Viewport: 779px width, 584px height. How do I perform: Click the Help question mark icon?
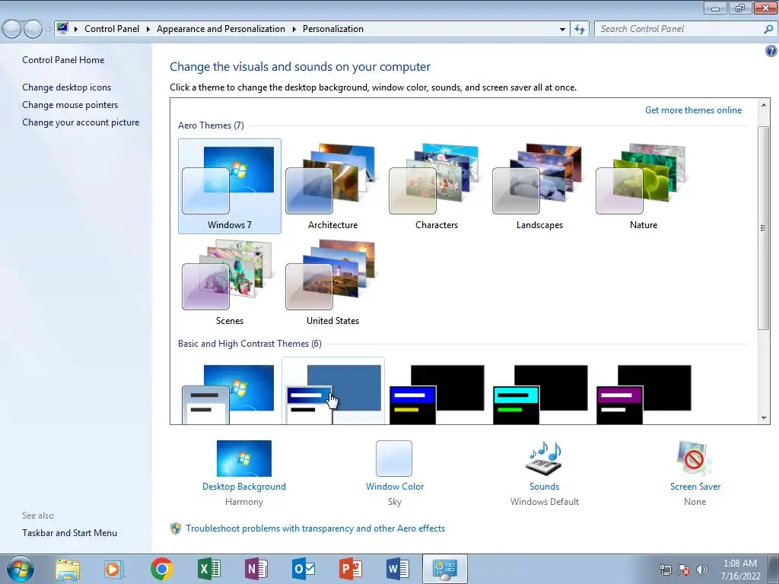[x=771, y=51]
